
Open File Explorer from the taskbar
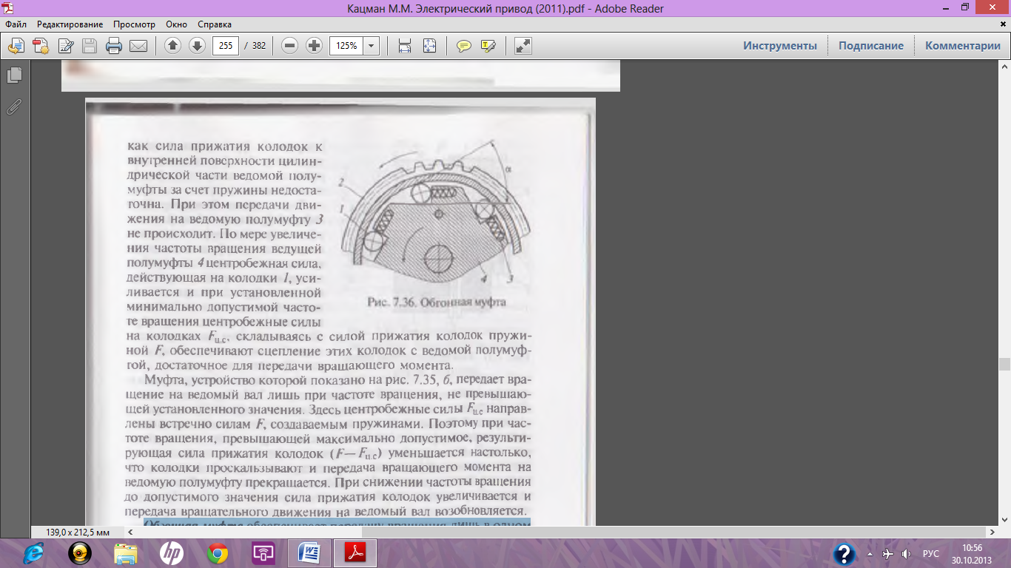pyautogui.click(x=126, y=553)
